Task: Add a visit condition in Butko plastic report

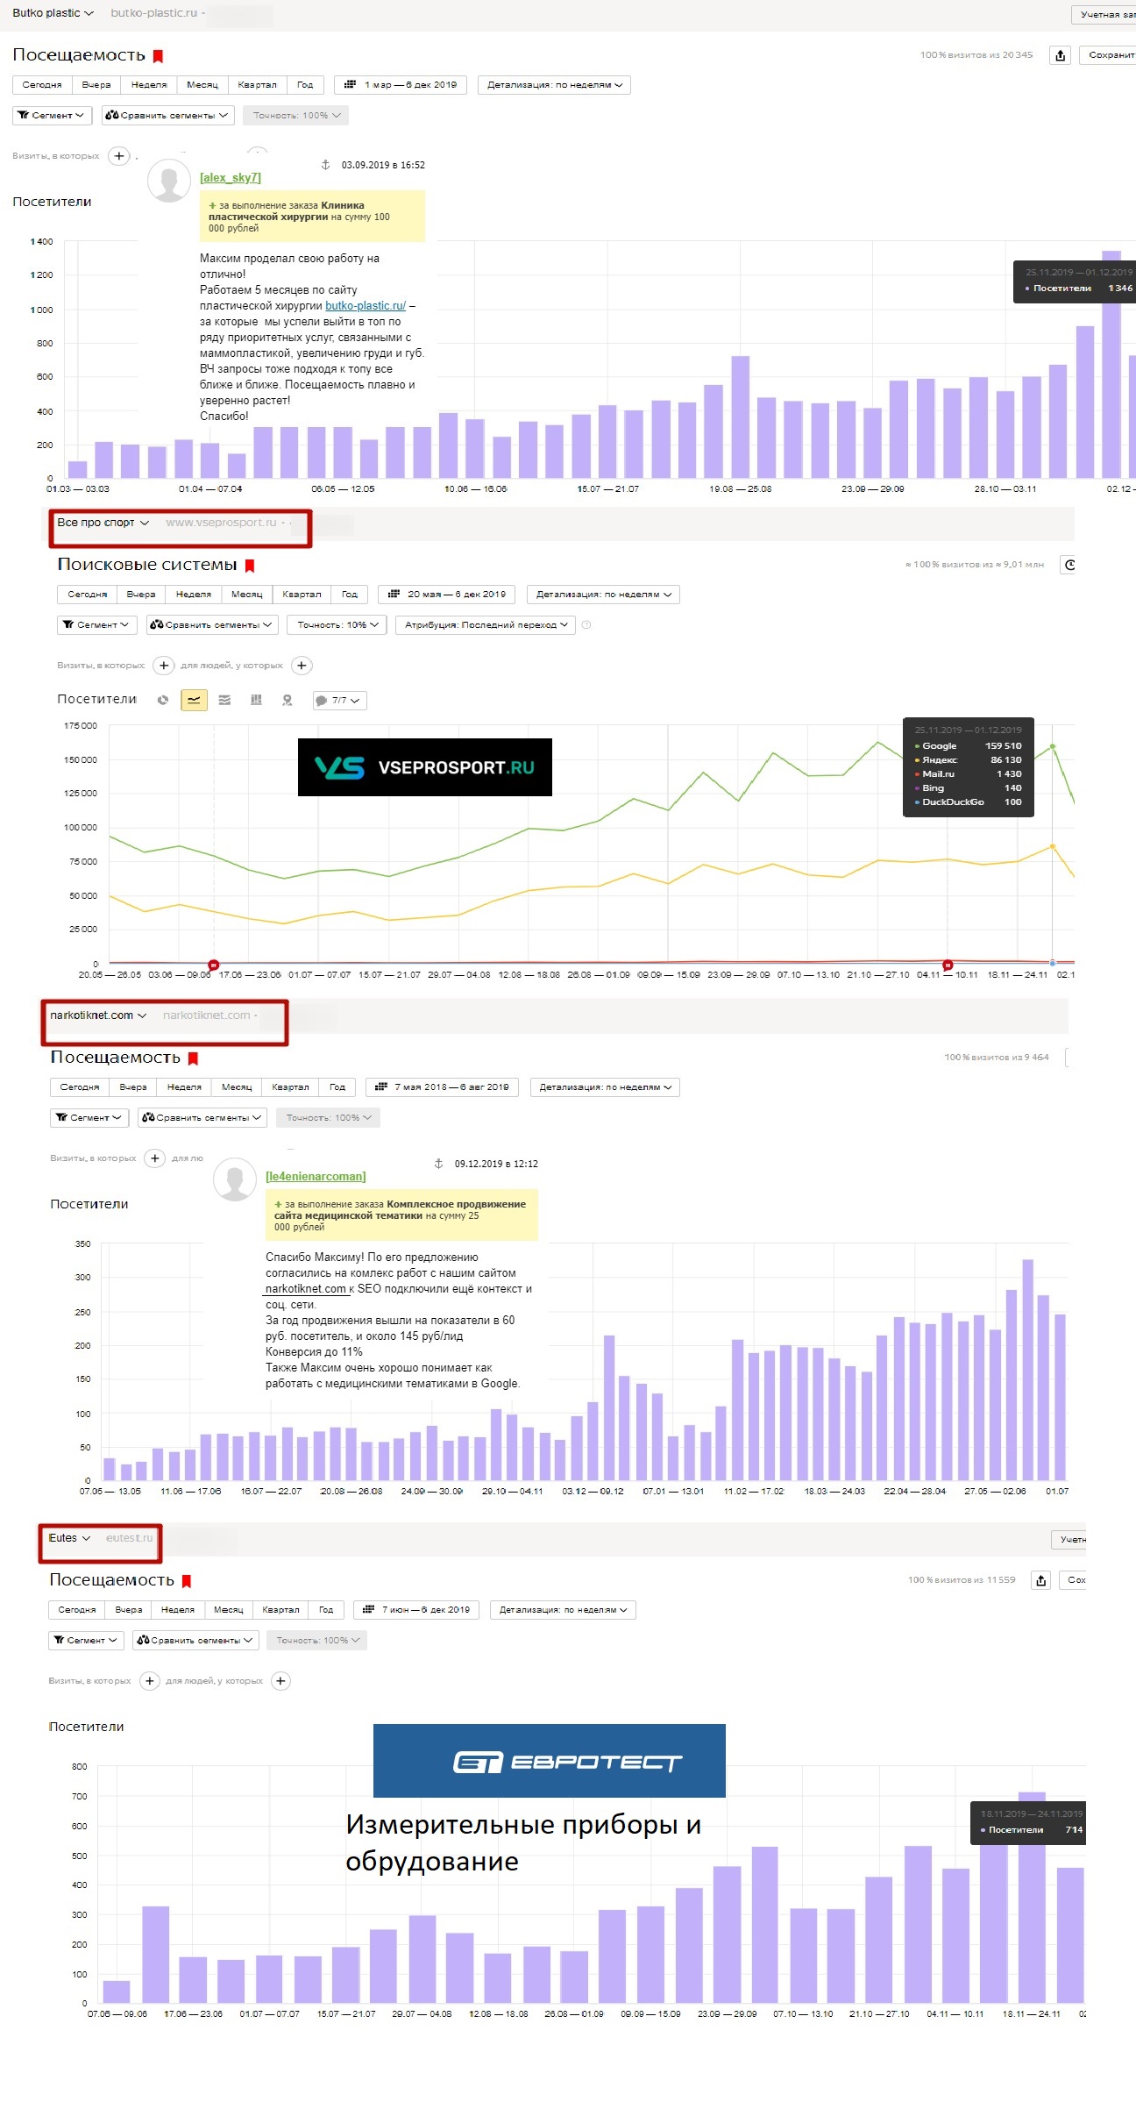Action: point(119,156)
